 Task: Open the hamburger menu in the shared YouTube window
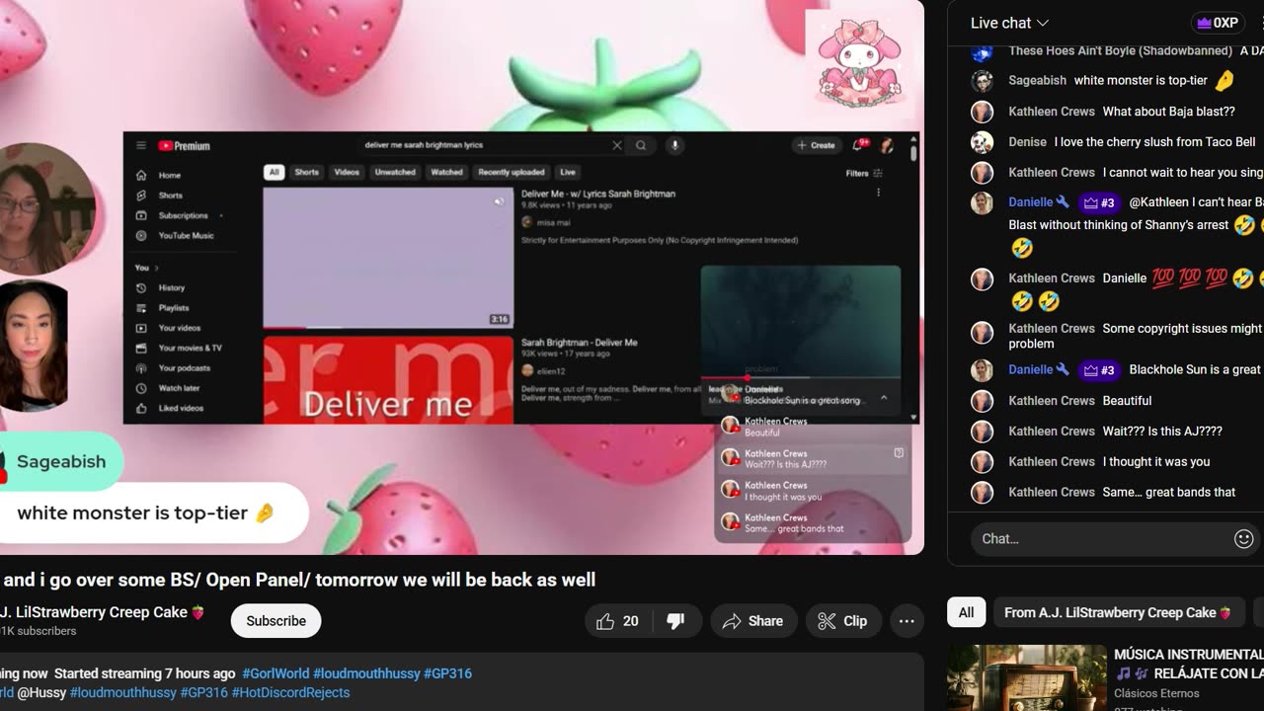click(140, 145)
